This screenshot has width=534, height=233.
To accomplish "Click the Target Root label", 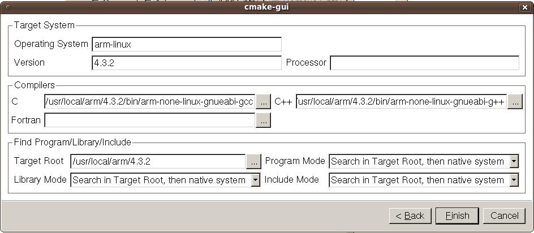I will point(39,161).
